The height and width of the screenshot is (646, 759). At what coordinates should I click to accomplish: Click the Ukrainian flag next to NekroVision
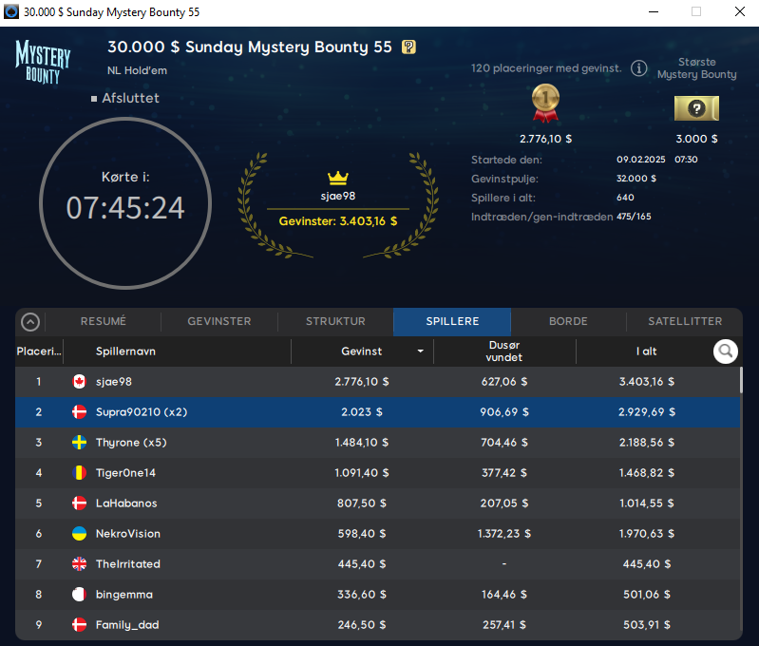pos(80,534)
